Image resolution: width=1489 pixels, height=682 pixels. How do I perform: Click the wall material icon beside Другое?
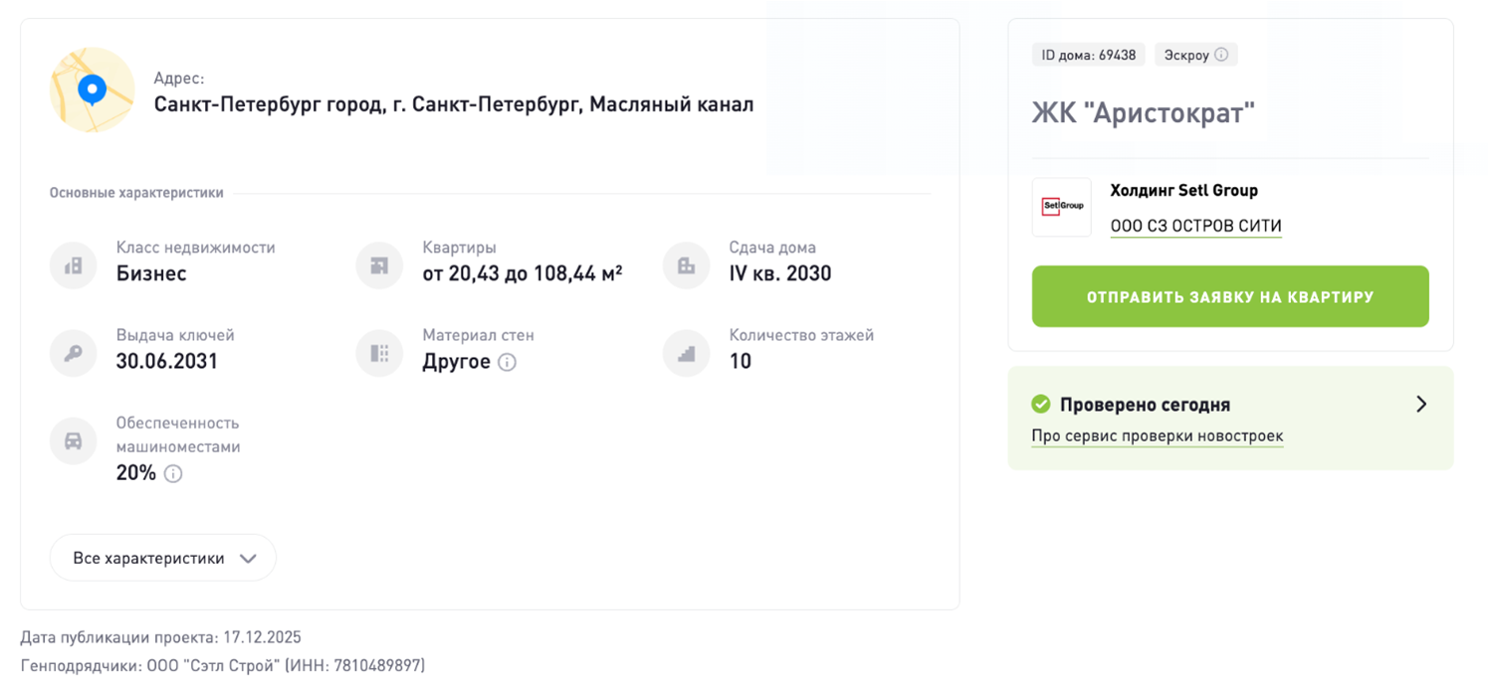pyautogui.click(x=379, y=353)
